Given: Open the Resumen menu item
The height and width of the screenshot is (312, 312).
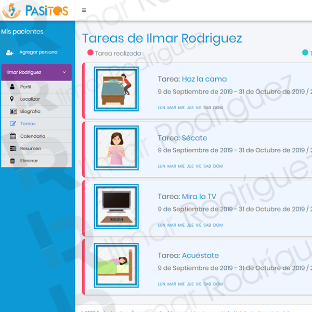Looking at the screenshot, I should (x=31, y=149).
